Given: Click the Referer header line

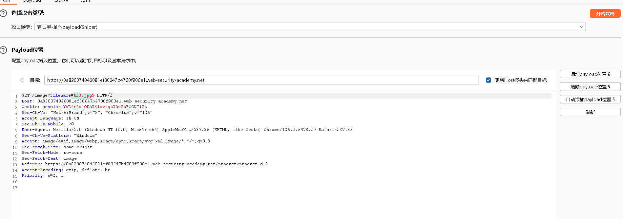Looking at the screenshot, I should click(x=145, y=164).
